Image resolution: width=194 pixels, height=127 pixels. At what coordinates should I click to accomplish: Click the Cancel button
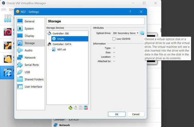136,114
